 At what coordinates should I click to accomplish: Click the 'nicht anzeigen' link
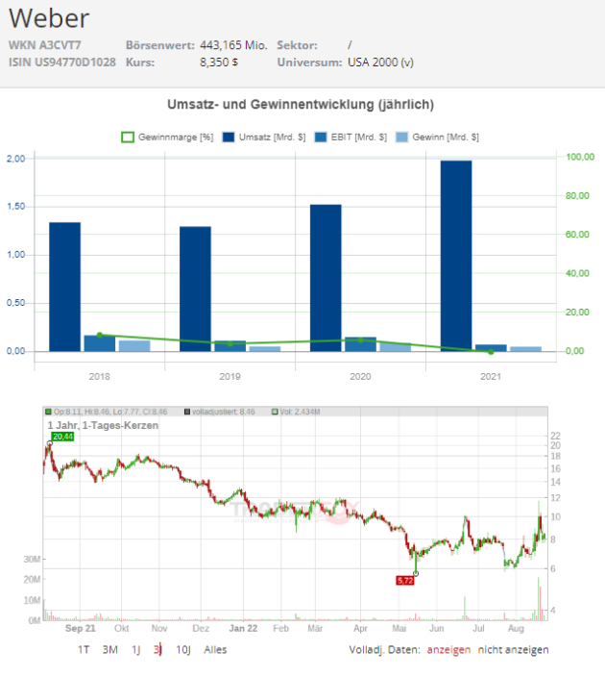[x=513, y=650]
